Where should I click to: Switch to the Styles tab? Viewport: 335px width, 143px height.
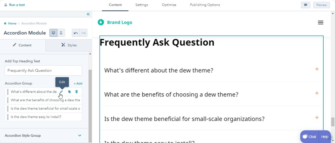tap(69, 45)
